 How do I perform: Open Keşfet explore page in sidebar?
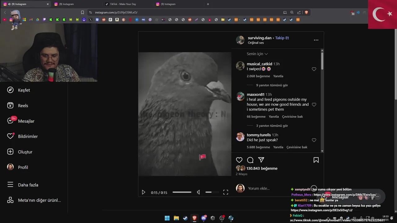[x=19, y=90]
